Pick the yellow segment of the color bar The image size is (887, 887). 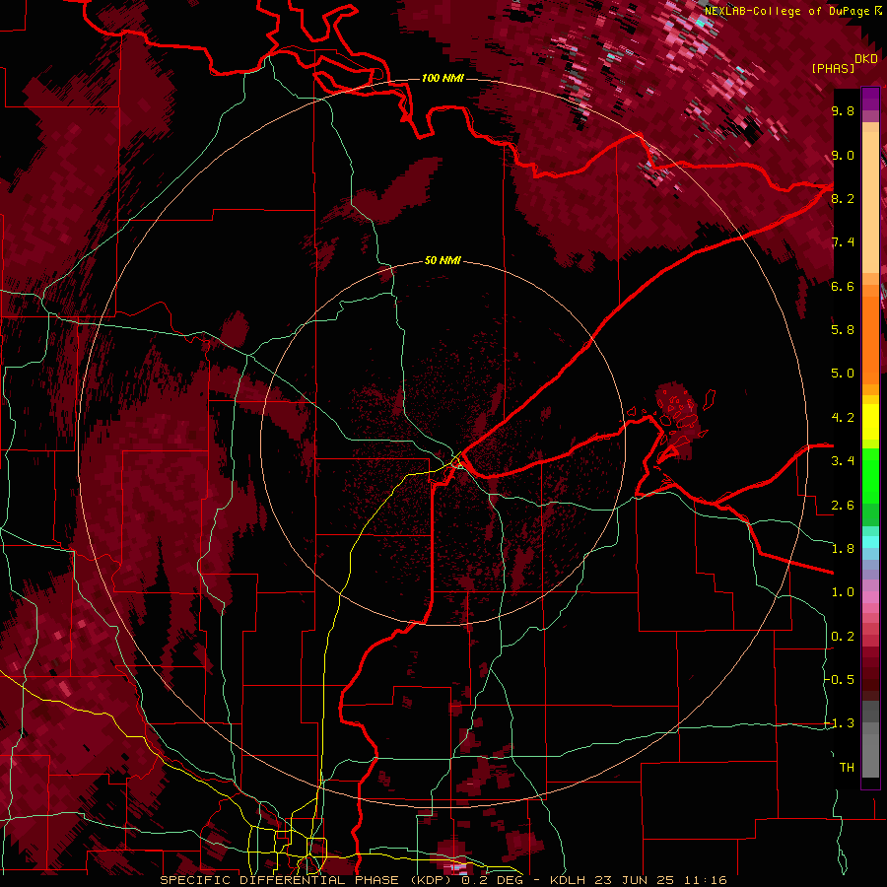click(870, 422)
